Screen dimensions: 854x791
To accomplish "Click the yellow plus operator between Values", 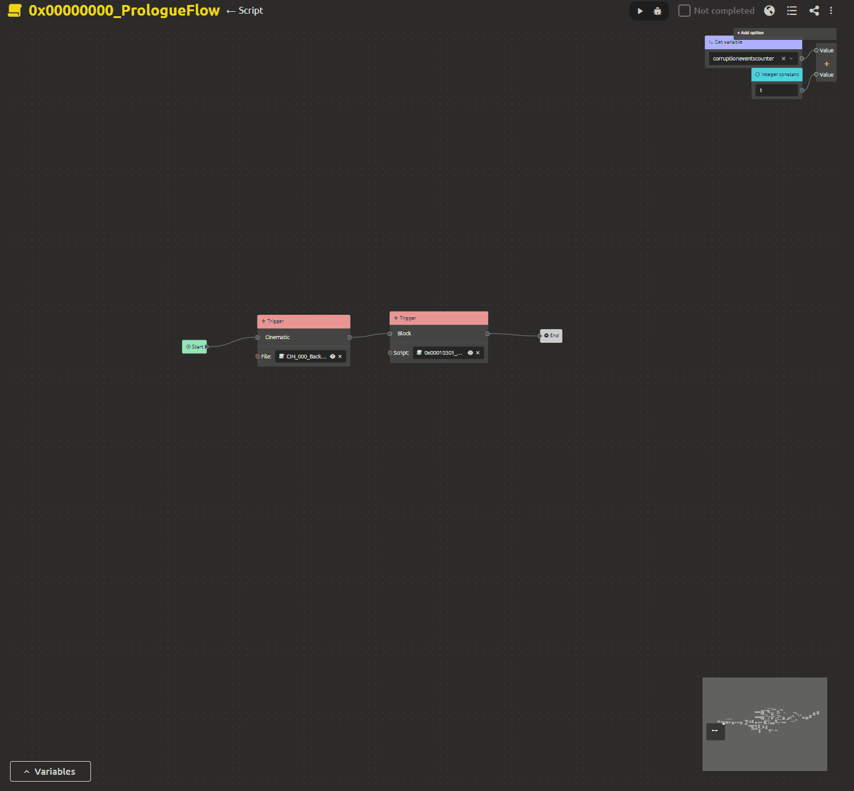I will 827,64.
